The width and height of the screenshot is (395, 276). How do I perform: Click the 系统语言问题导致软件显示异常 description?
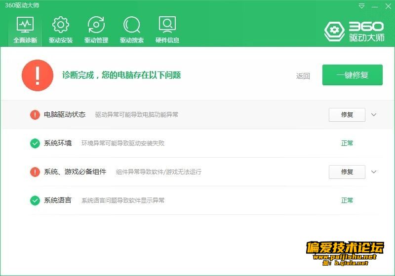(x=123, y=201)
